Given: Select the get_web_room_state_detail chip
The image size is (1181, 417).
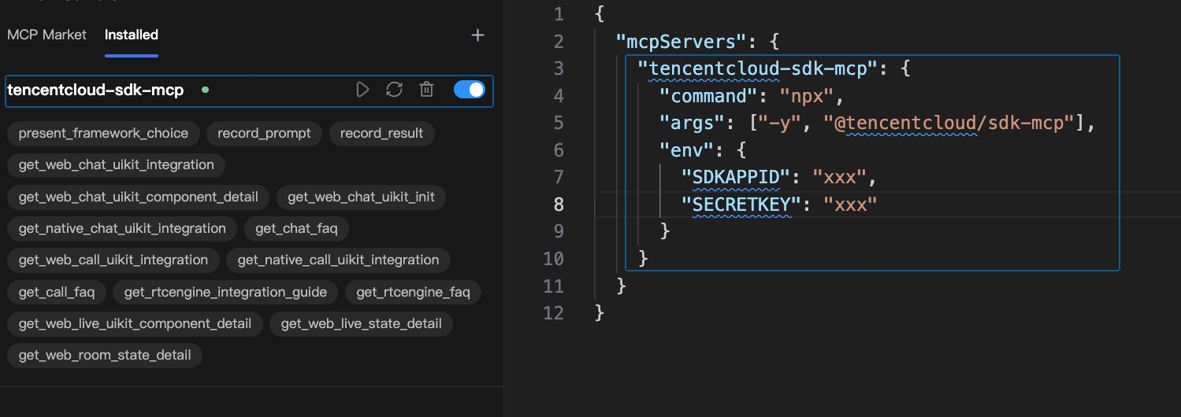Looking at the screenshot, I should coord(105,355).
